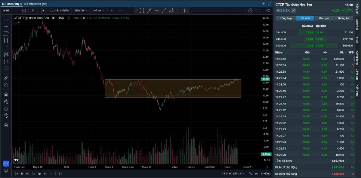The width and height of the screenshot is (361, 178).
Task: Enter fullscreen chart mode
Action: (x=258, y=10)
